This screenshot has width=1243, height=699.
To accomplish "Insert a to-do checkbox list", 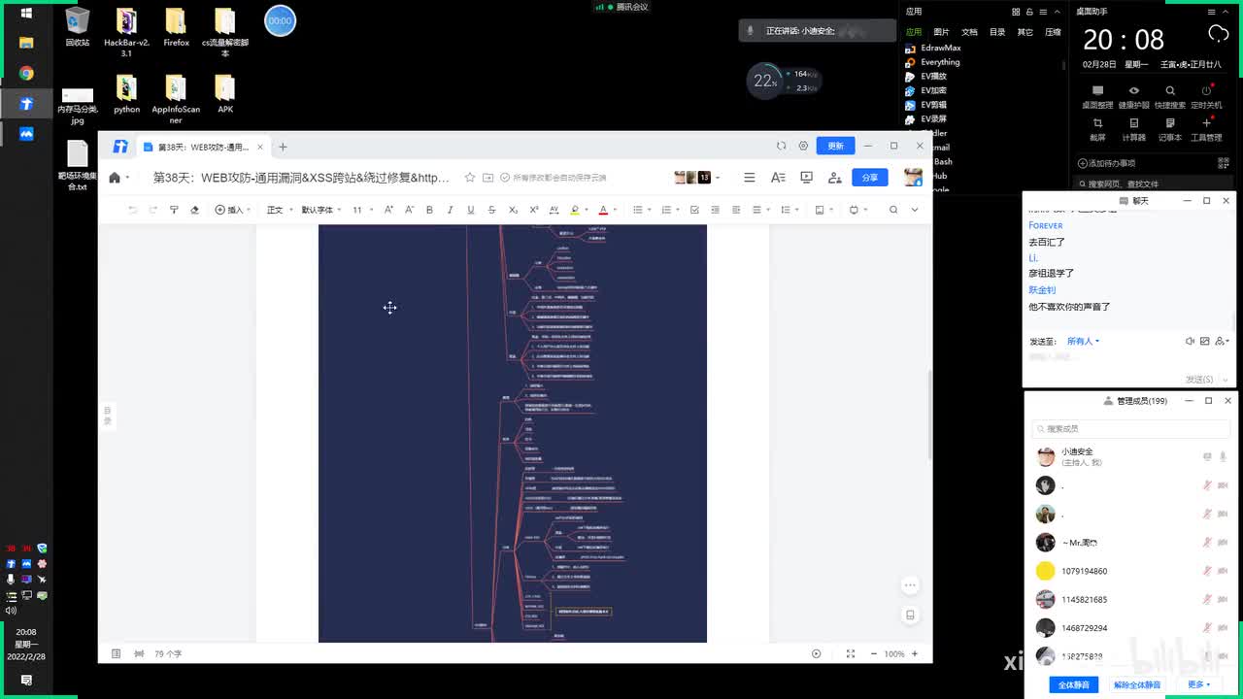I will tap(694, 210).
